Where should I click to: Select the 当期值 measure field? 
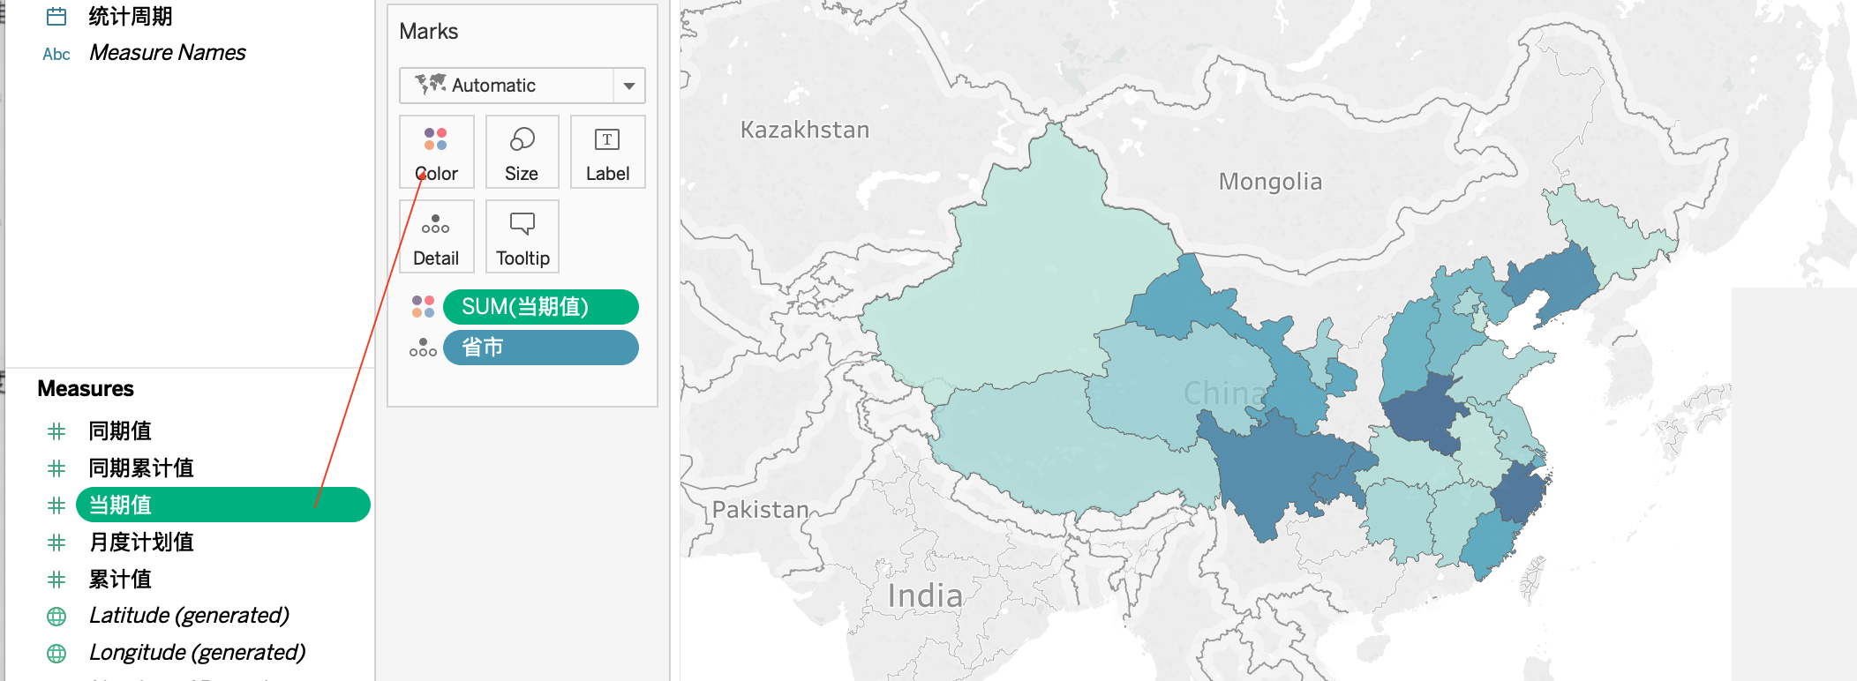coord(222,505)
